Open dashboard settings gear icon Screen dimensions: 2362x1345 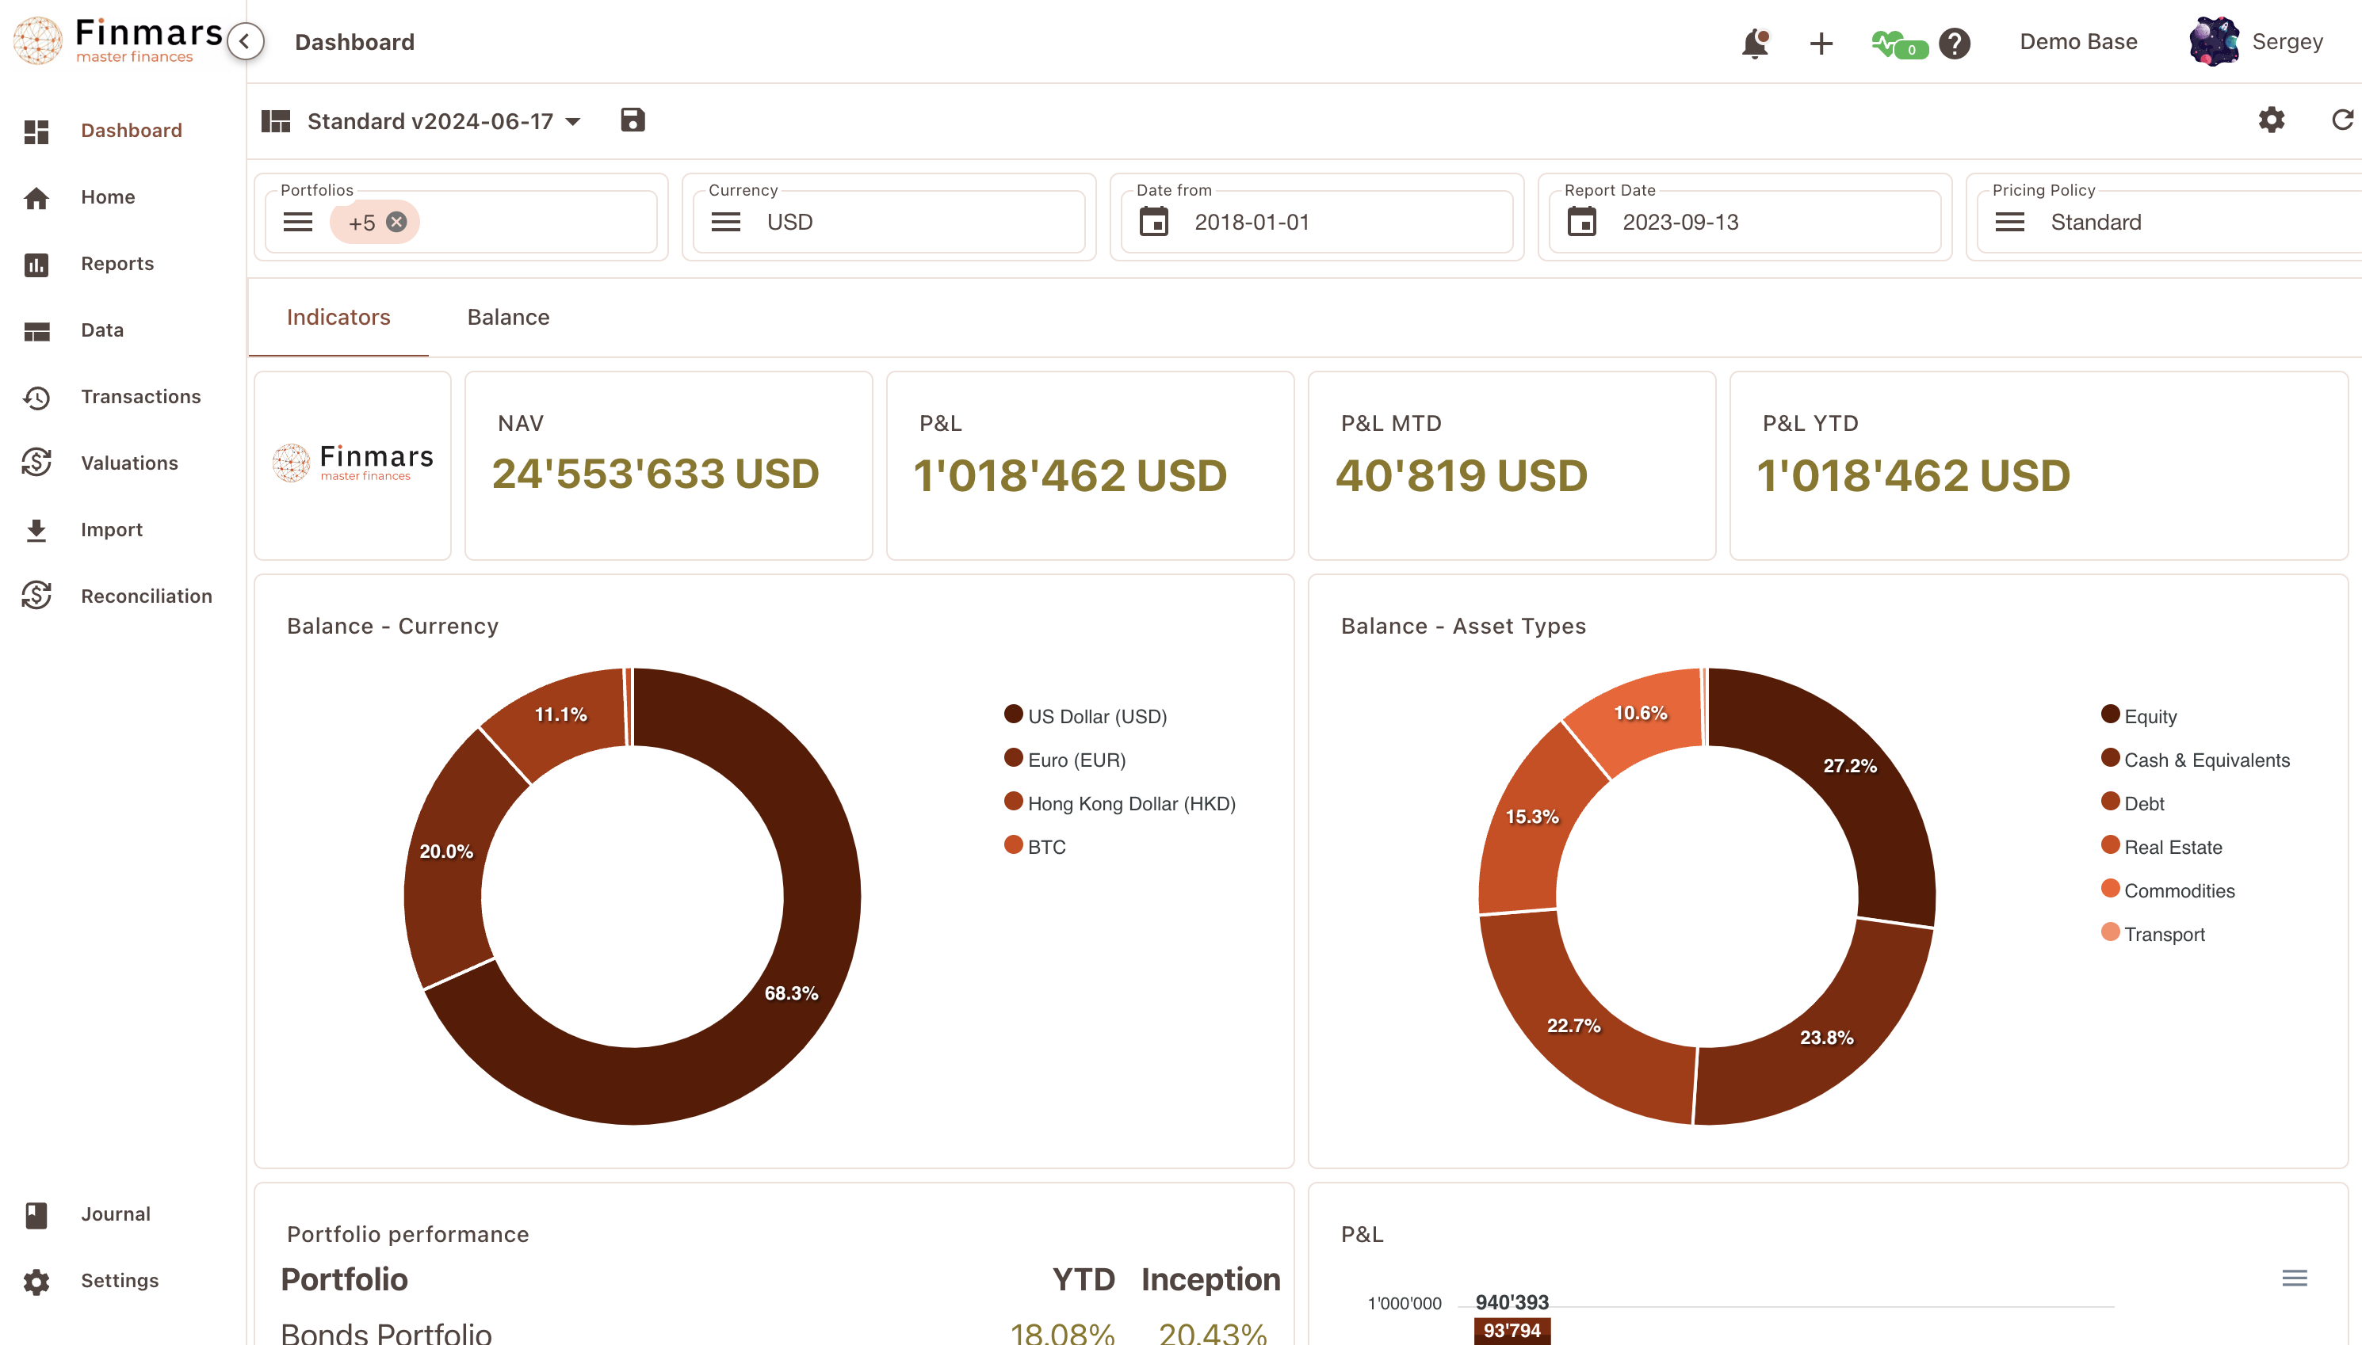click(2271, 120)
